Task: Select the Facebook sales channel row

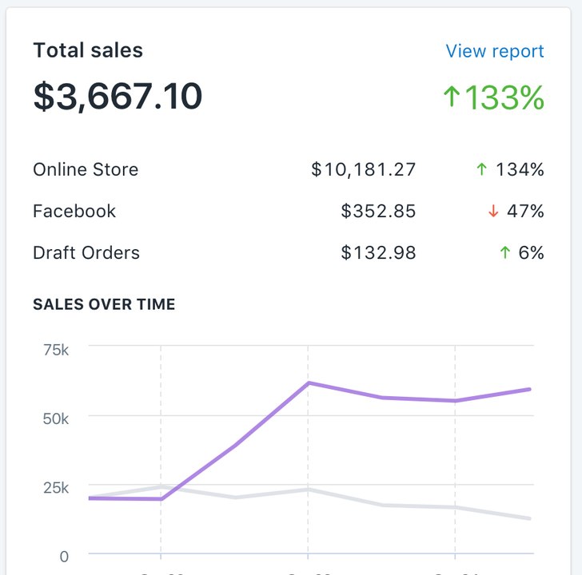Action: (289, 211)
